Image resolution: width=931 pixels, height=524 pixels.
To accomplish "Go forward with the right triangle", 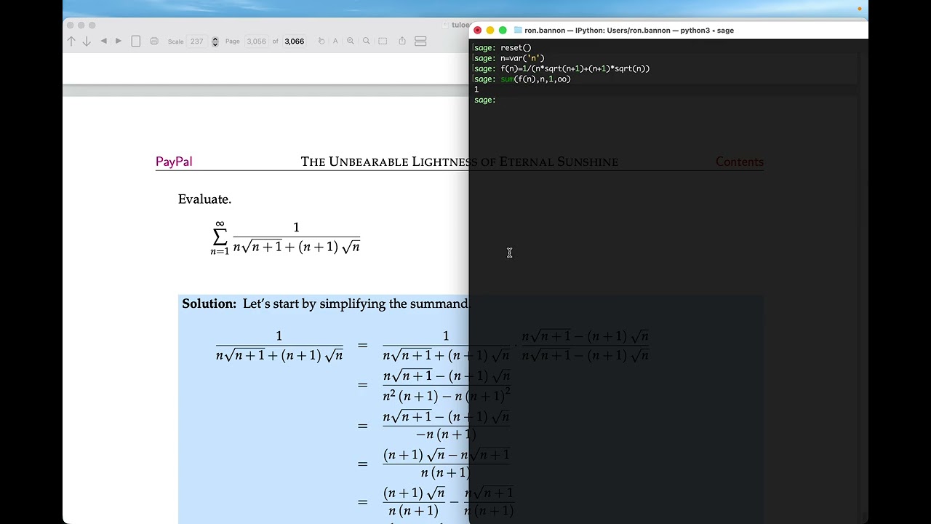I will point(119,41).
